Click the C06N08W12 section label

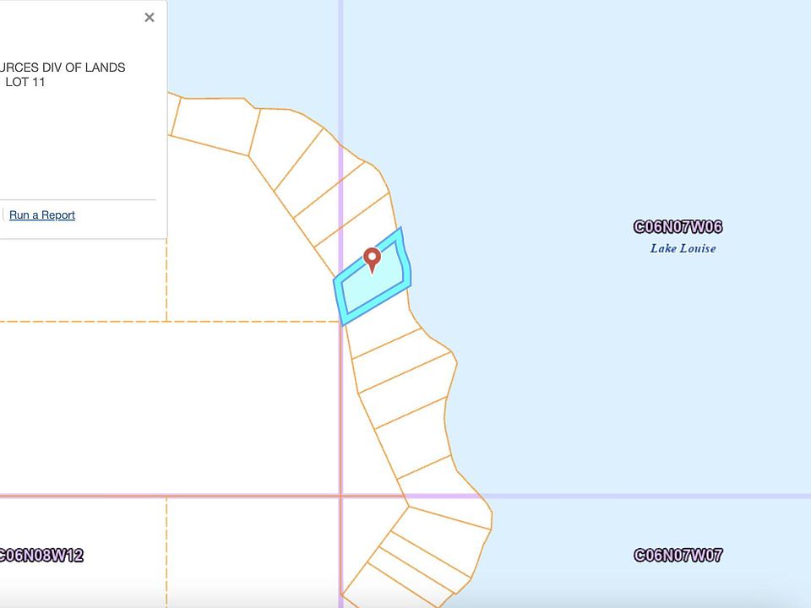[x=41, y=556]
